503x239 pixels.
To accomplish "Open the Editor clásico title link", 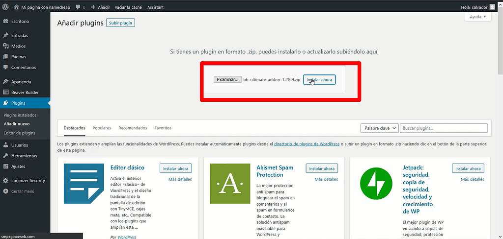I will (127, 167).
